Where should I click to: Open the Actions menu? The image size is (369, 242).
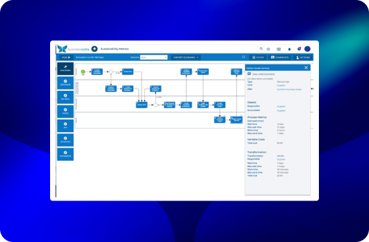pyautogui.click(x=303, y=57)
